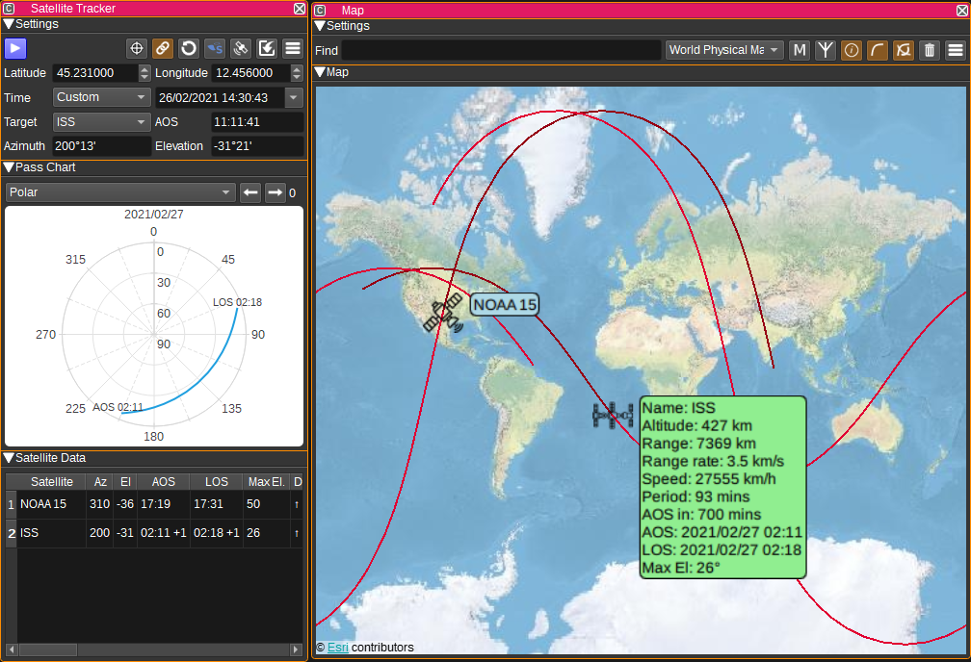Viewport: 971px width, 662px height.
Task: Open the blue satellite-S icon in tracker
Action: tap(214, 48)
